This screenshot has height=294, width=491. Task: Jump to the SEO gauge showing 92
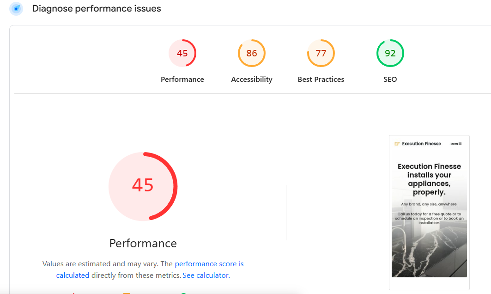click(390, 53)
